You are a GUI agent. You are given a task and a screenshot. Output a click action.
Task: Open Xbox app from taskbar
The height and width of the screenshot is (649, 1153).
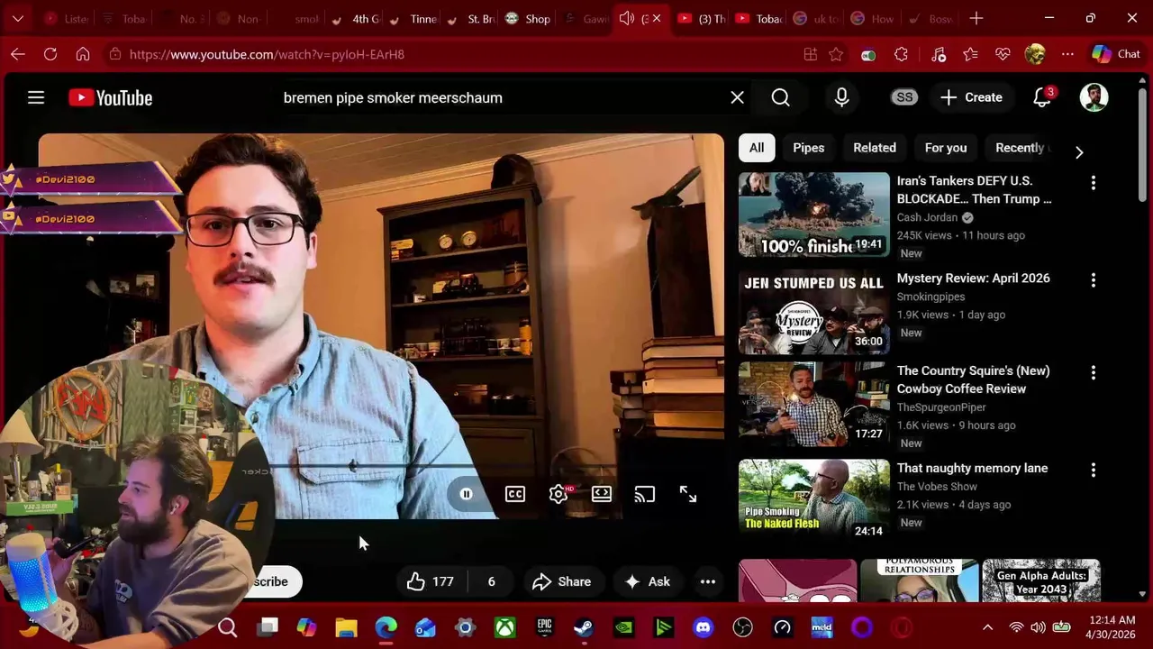504,627
